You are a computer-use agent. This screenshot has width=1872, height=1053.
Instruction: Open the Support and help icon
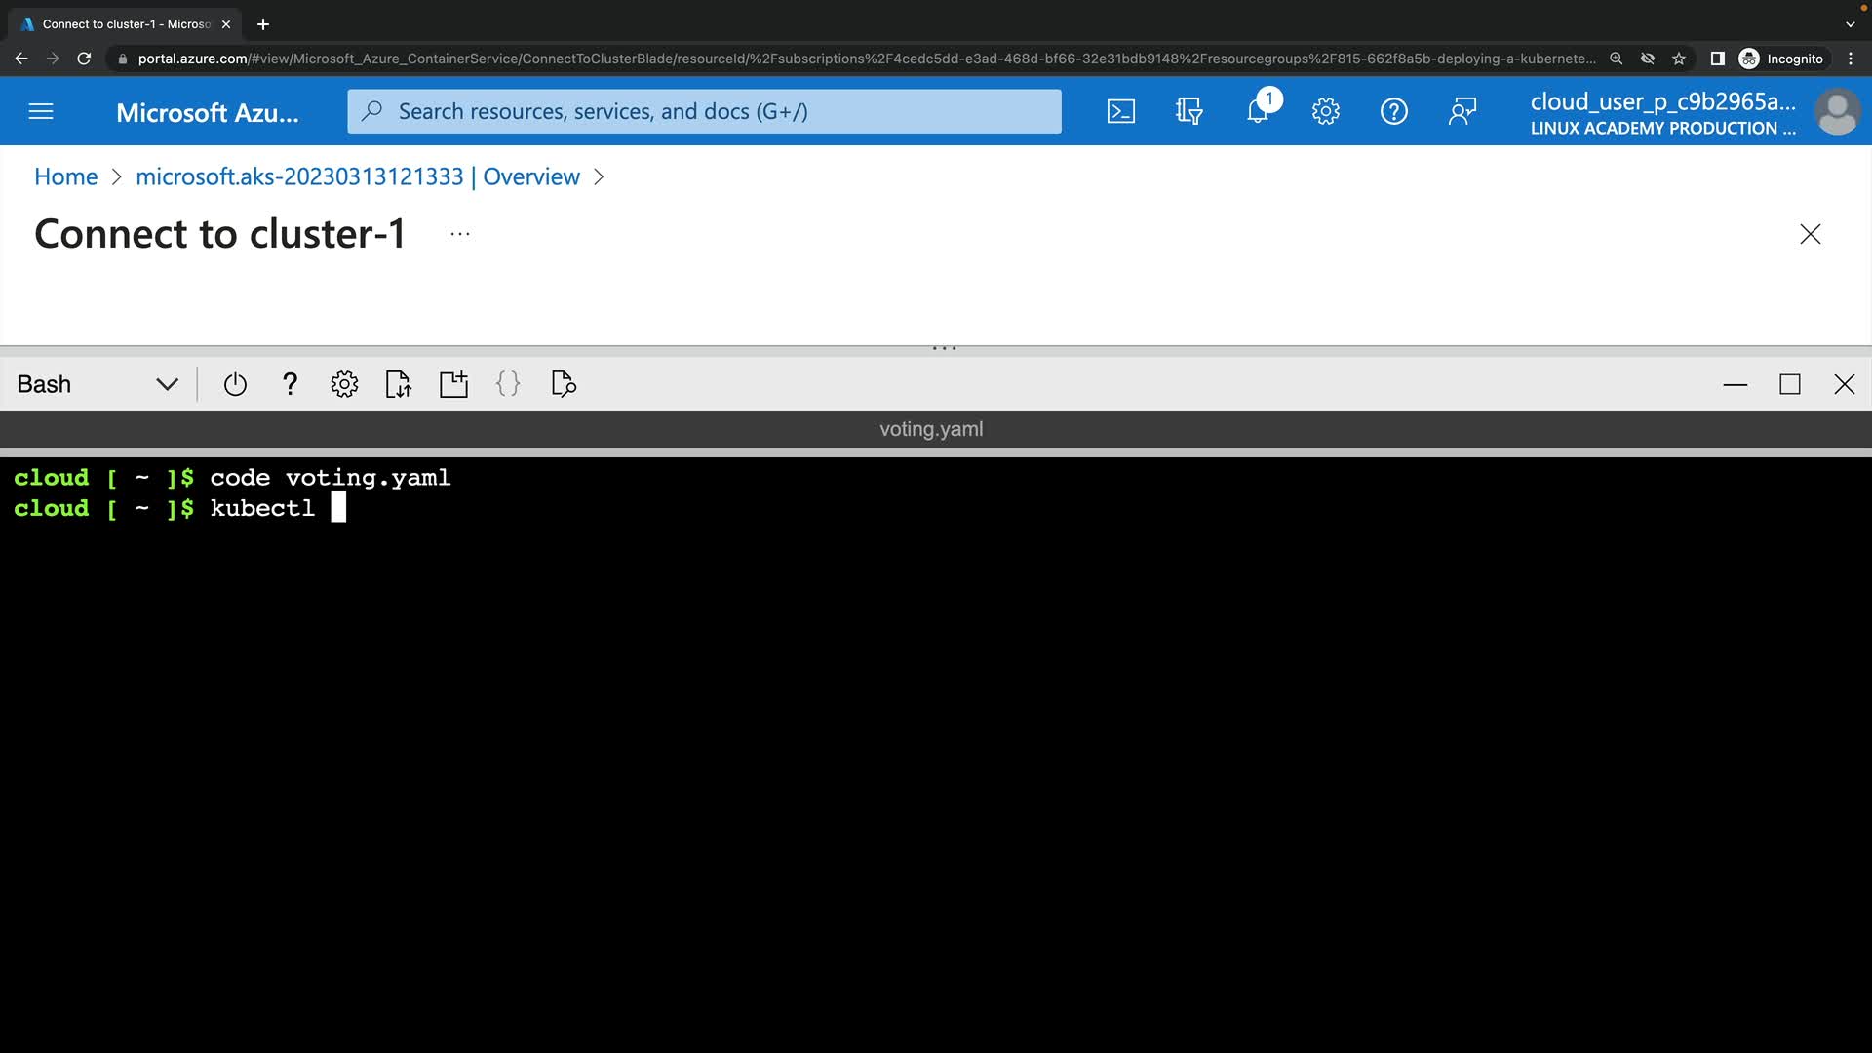[1393, 111]
